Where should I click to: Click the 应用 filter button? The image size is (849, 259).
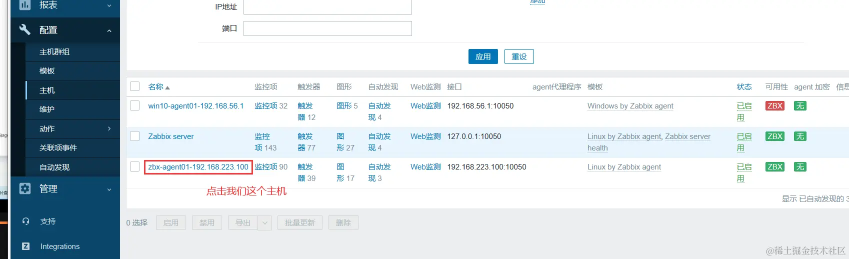click(x=483, y=56)
